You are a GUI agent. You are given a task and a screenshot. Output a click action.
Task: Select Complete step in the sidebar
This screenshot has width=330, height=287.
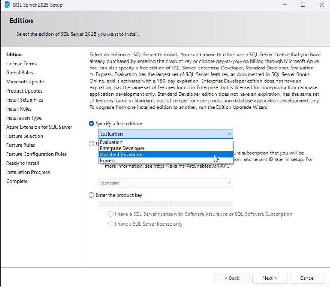point(17,181)
